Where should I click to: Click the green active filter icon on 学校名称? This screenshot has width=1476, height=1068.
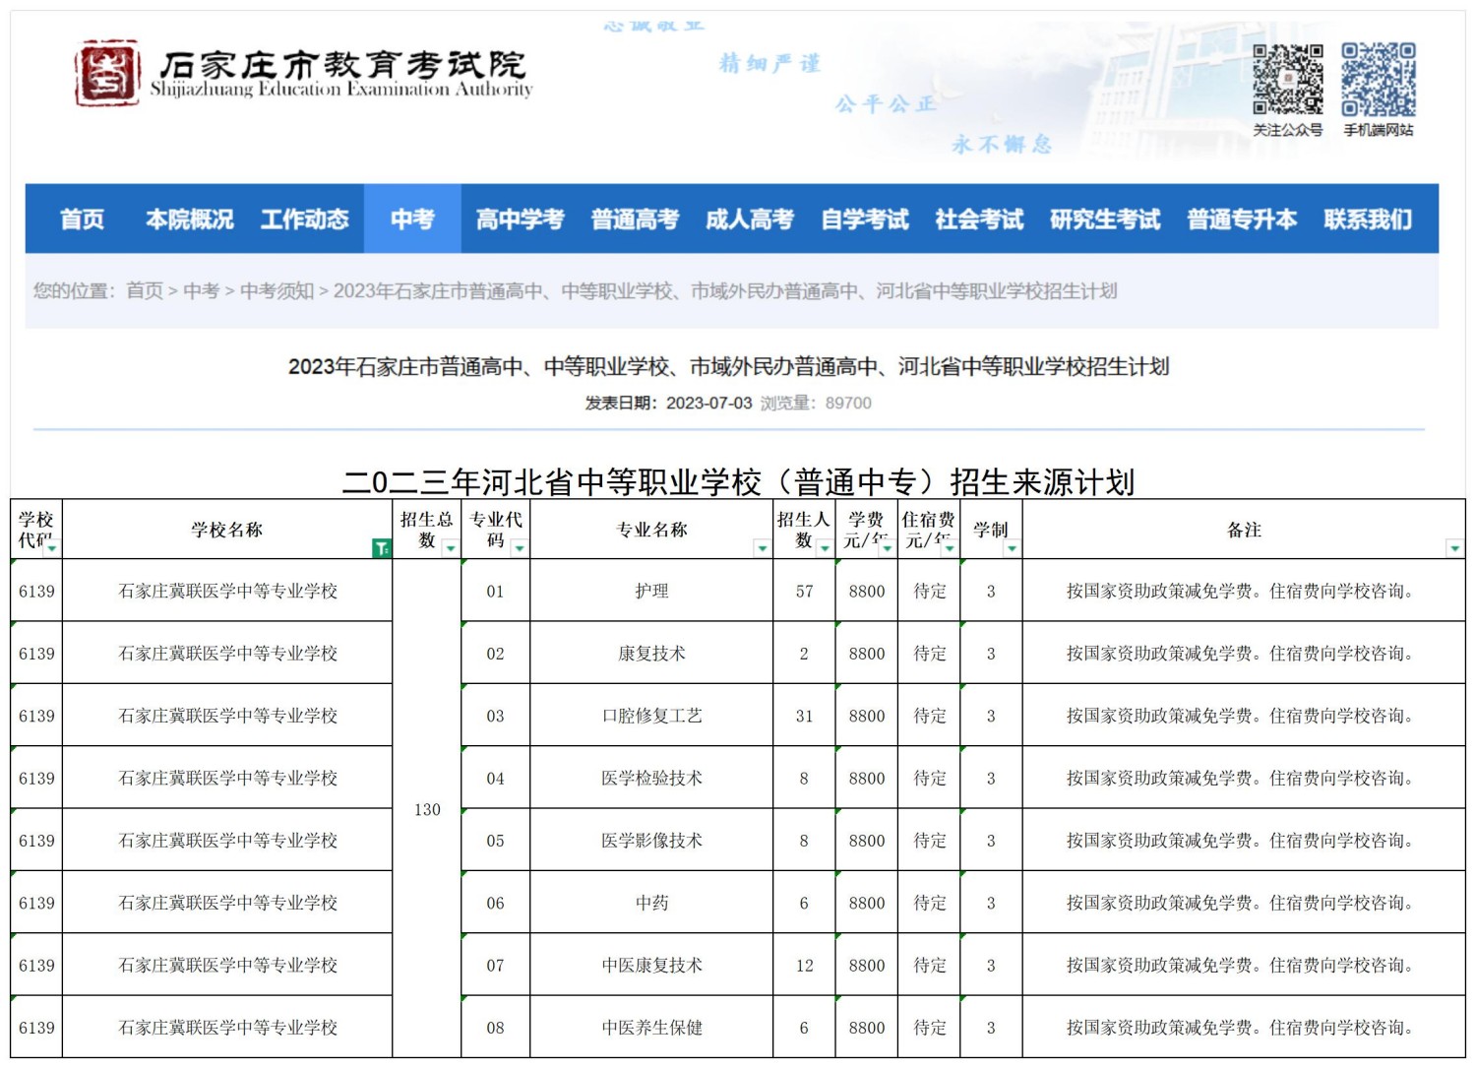(x=381, y=548)
